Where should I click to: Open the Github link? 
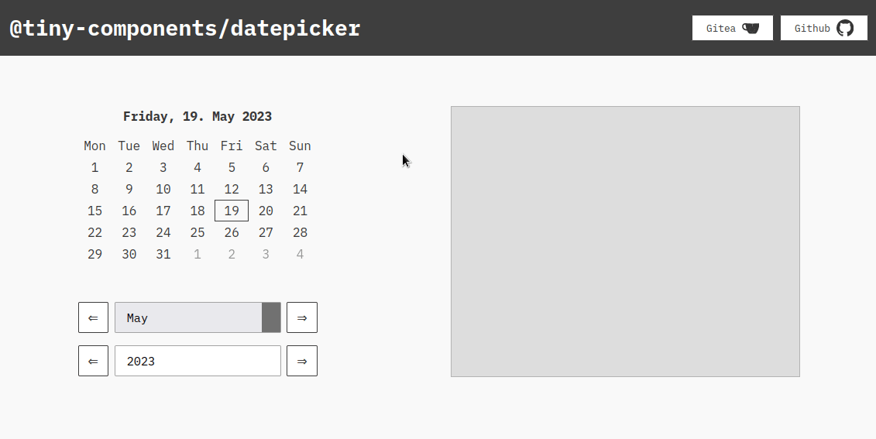[823, 28]
